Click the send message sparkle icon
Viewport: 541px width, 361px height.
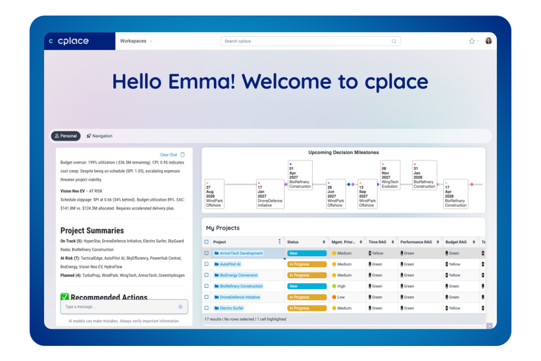180,306
